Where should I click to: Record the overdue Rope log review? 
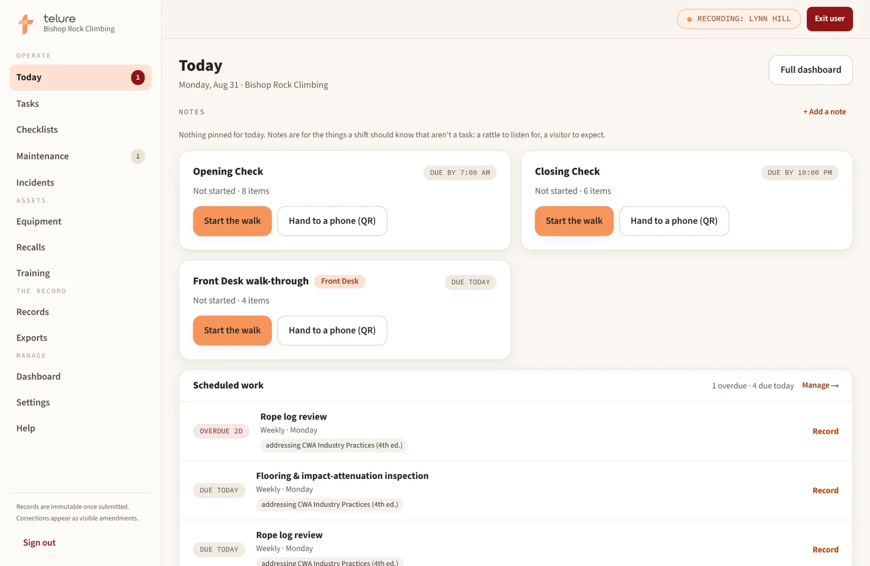(825, 431)
